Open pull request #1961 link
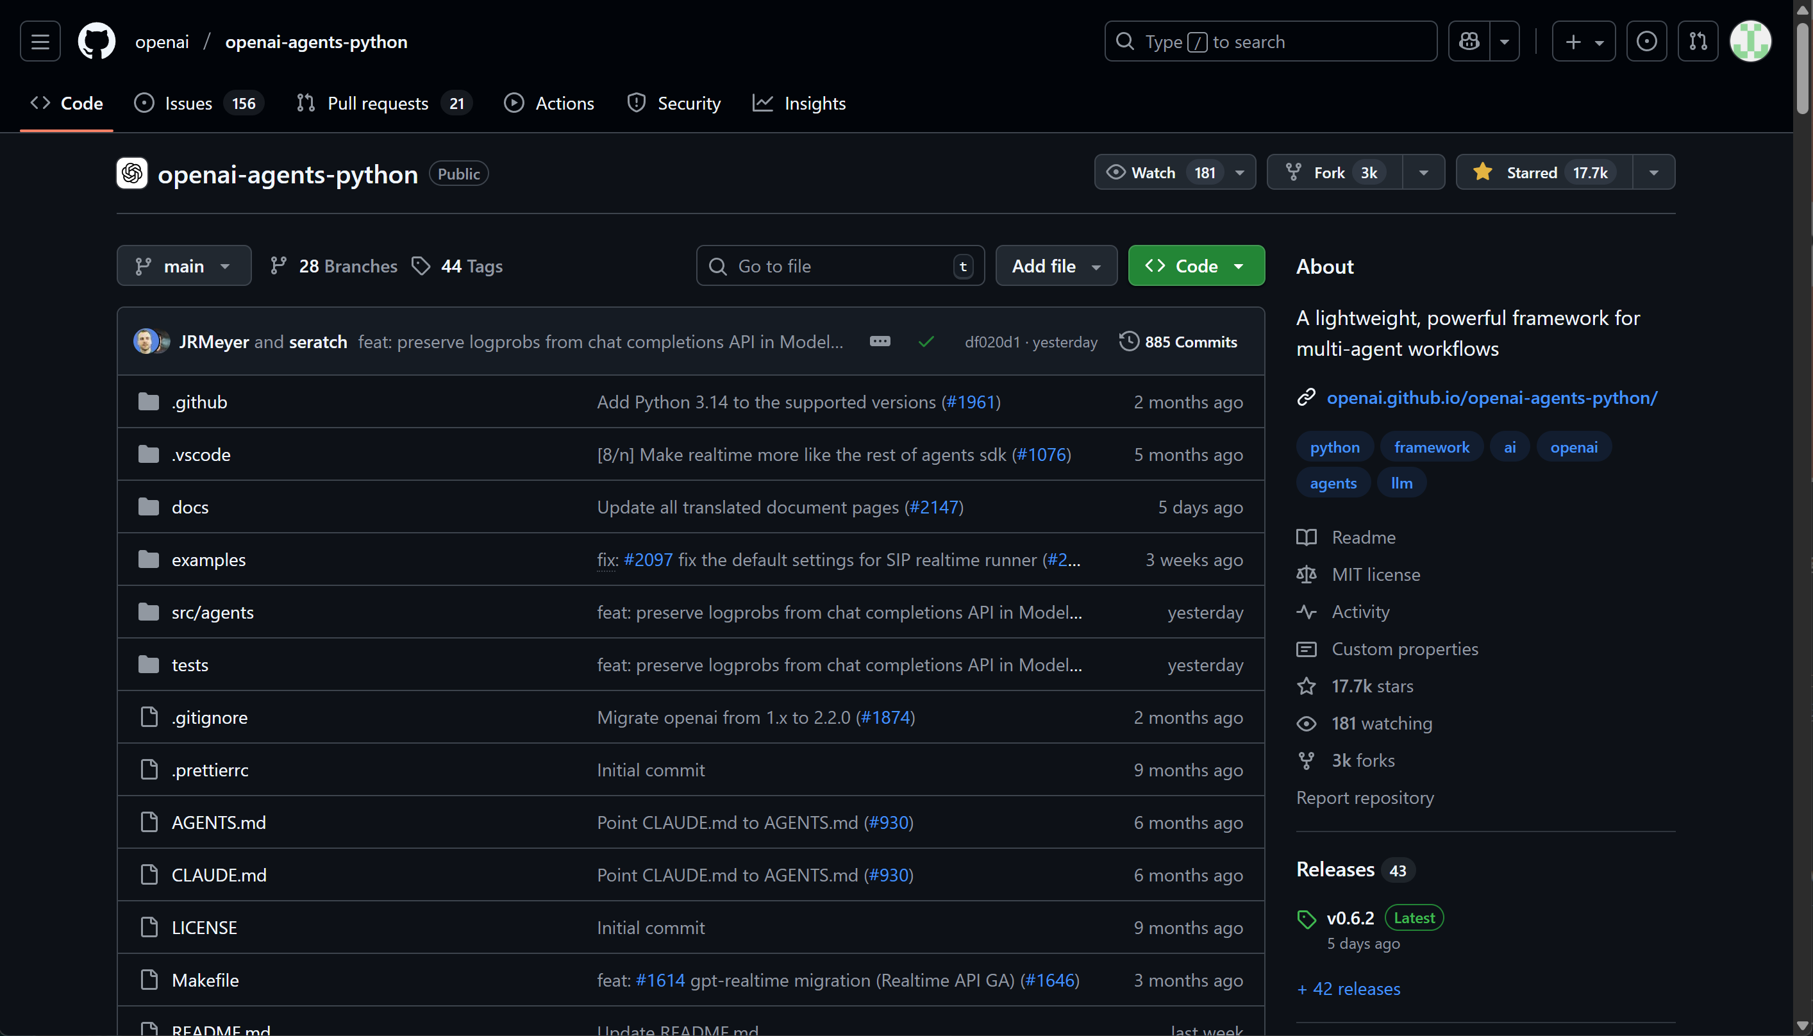Screen dimensions: 1813x1036 pos(971,401)
